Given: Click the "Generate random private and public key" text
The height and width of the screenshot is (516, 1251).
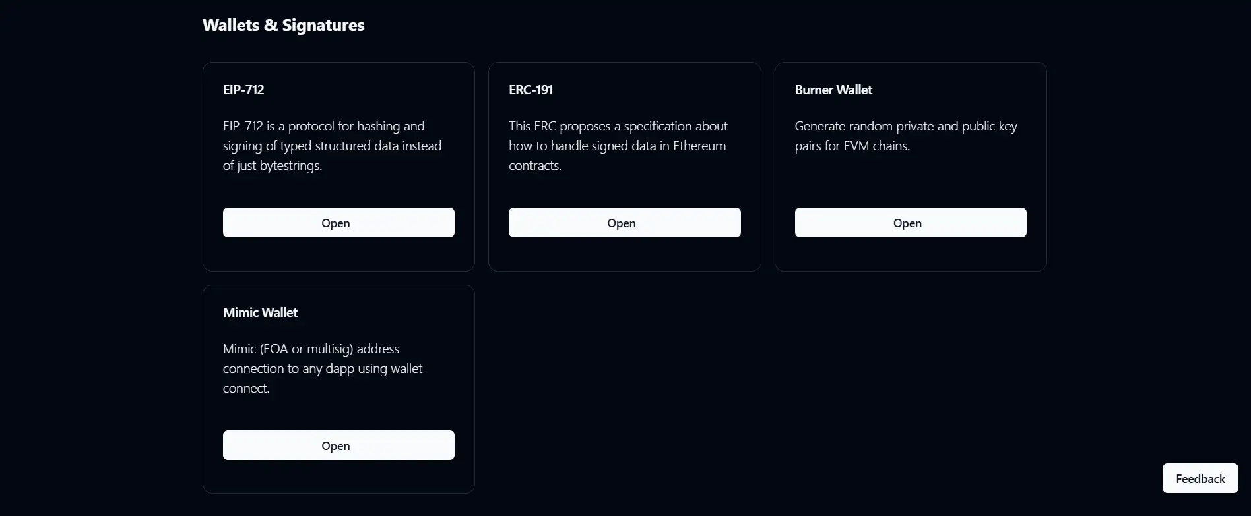Looking at the screenshot, I should point(905,126).
